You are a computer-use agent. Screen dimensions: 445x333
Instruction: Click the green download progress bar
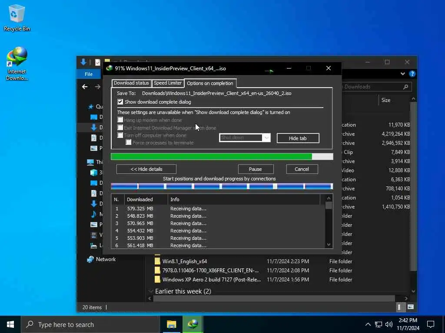[x=222, y=157]
